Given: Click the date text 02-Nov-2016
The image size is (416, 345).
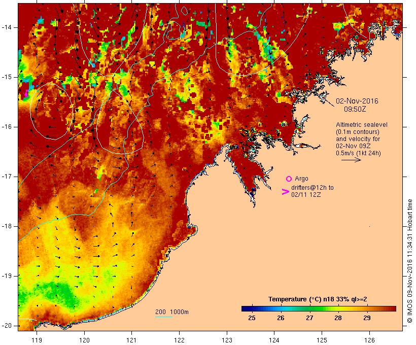Looking at the screenshot, I should coord(357,101).
